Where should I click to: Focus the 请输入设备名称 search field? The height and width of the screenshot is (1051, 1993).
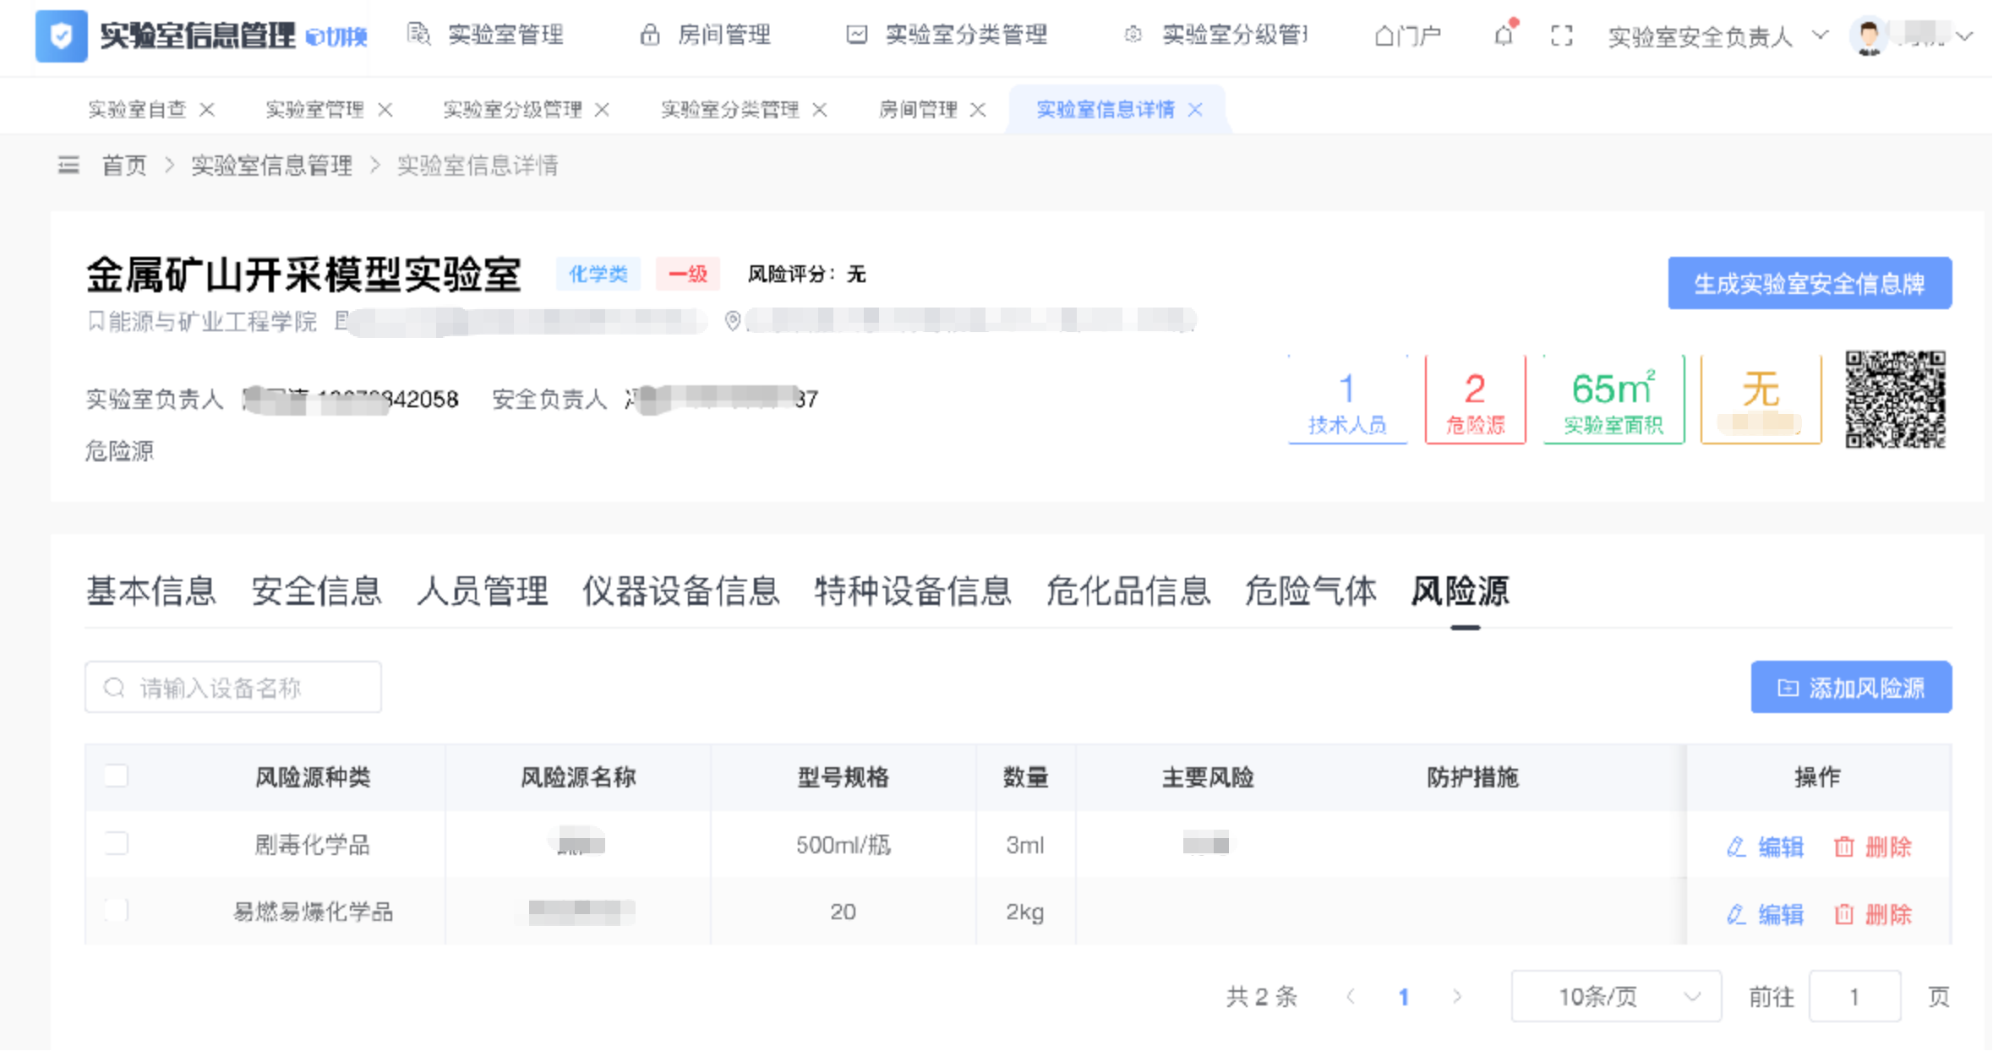(x=232, y=688)
